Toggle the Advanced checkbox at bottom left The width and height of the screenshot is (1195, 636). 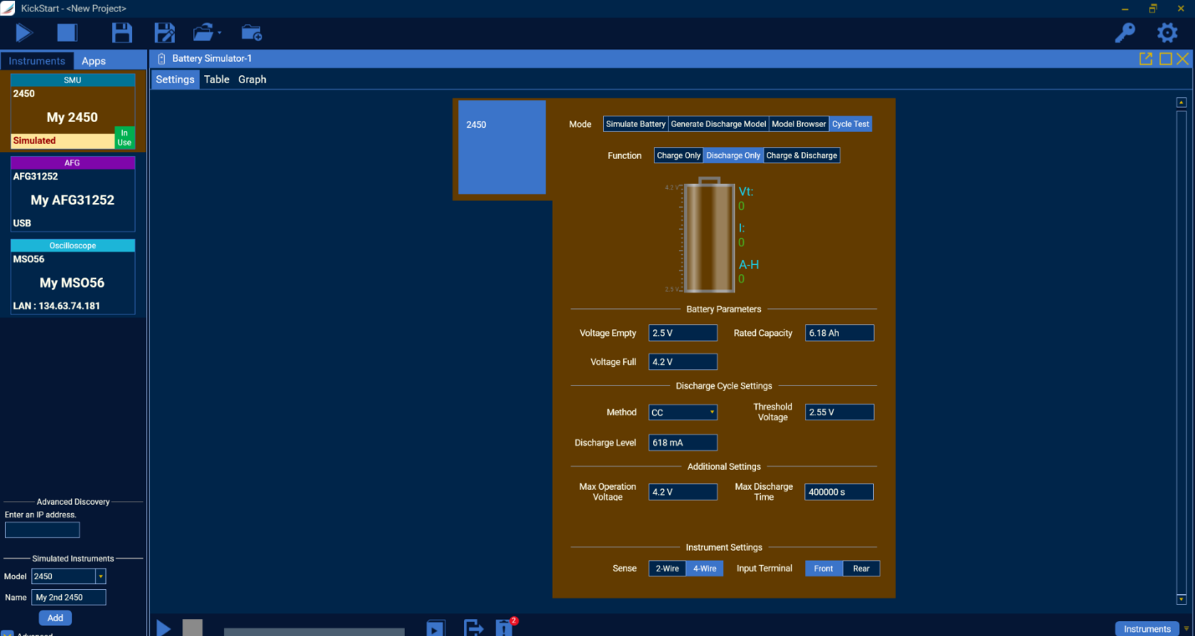7,633
